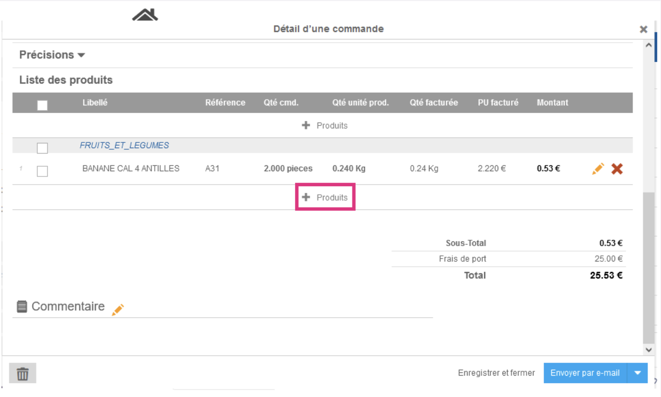
Task: Edit the BANANE CAL 4 ANTILLES line
Action: [598, 169]
